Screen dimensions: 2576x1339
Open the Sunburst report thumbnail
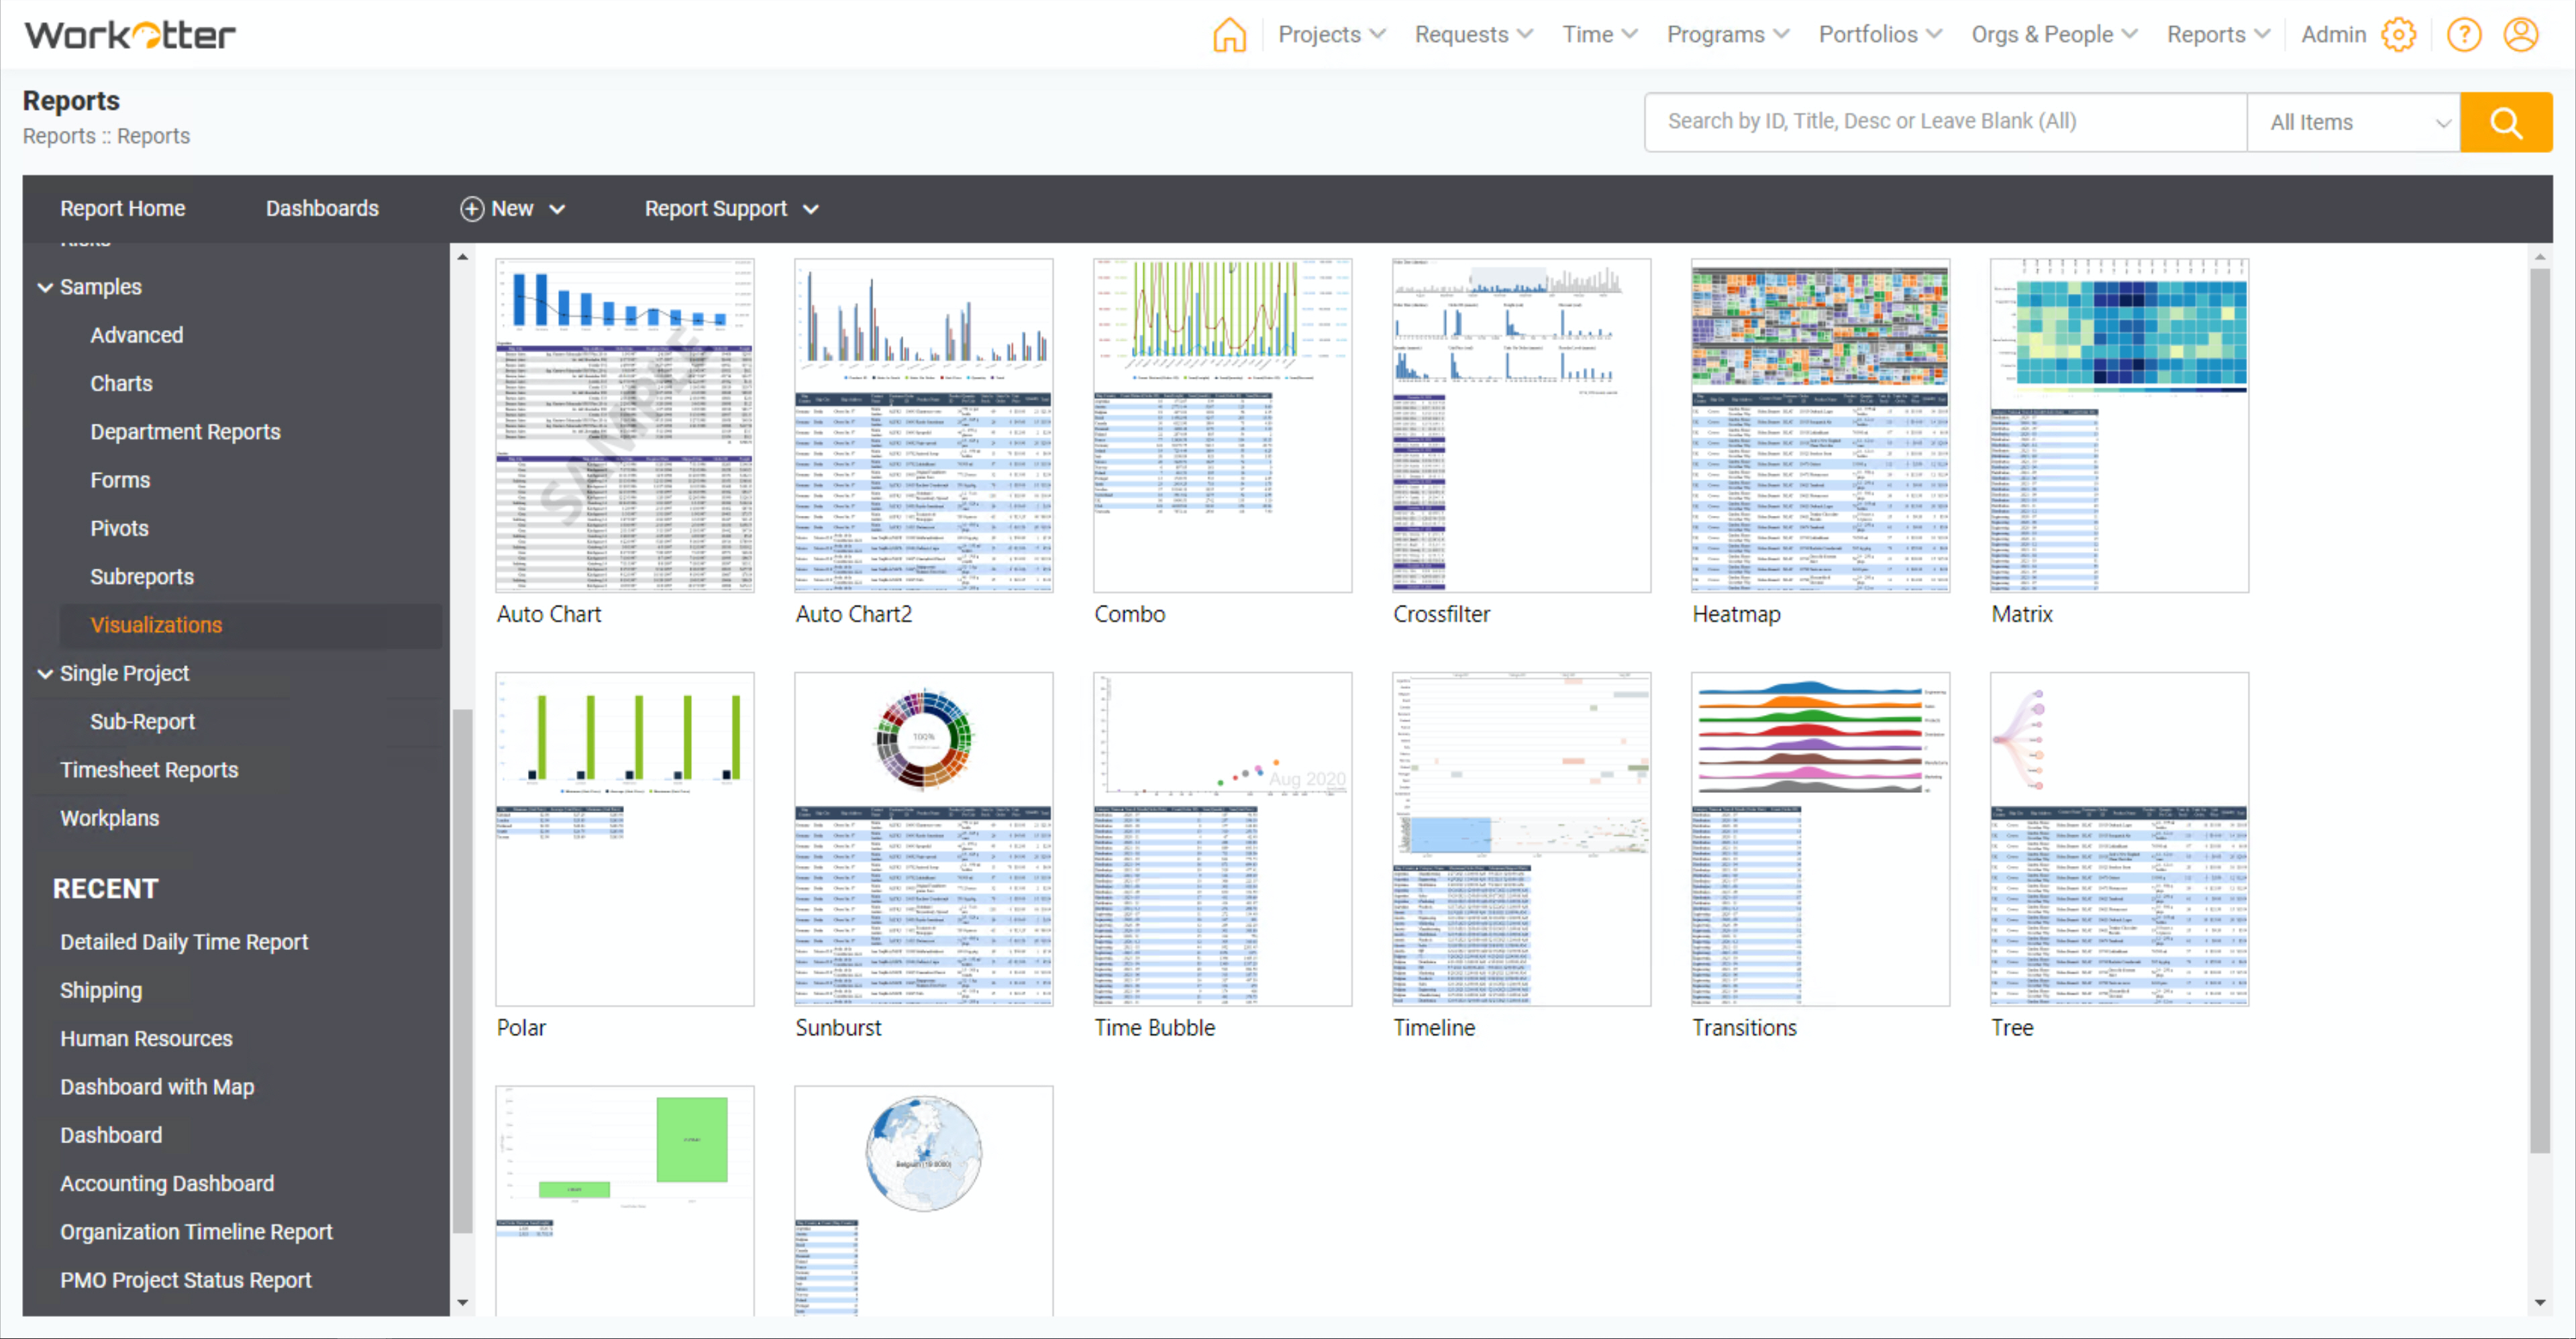coord(923,840)
